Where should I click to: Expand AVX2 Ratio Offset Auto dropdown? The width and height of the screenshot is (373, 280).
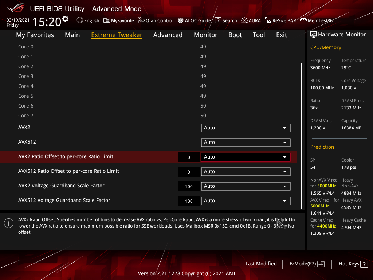pos(246,157)
